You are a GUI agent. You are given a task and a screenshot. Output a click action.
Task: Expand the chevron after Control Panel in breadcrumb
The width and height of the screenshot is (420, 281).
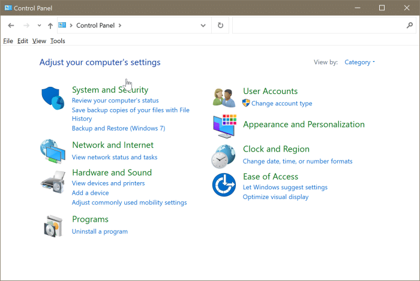pyautogui.click(x=120, y=25)
